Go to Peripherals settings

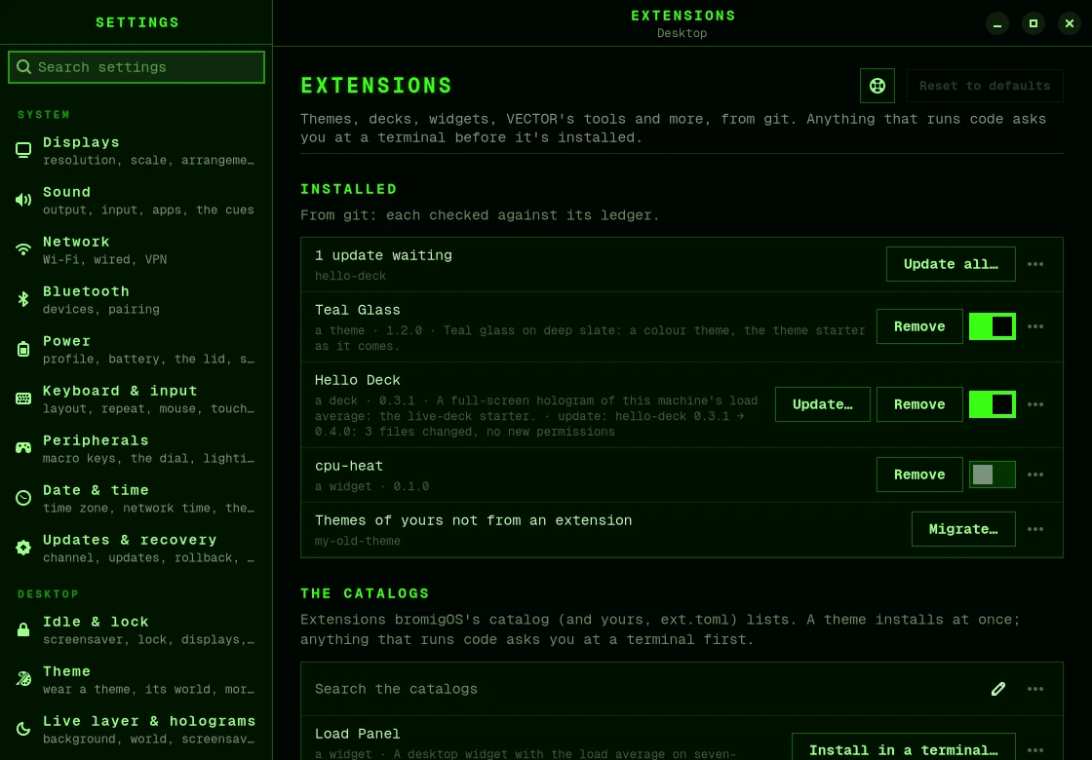136,448
